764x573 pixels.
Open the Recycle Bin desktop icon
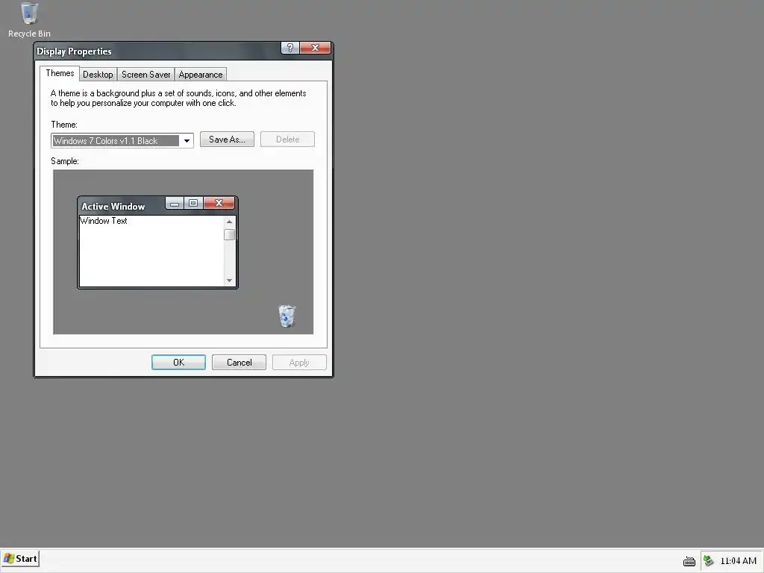[29, 20]
